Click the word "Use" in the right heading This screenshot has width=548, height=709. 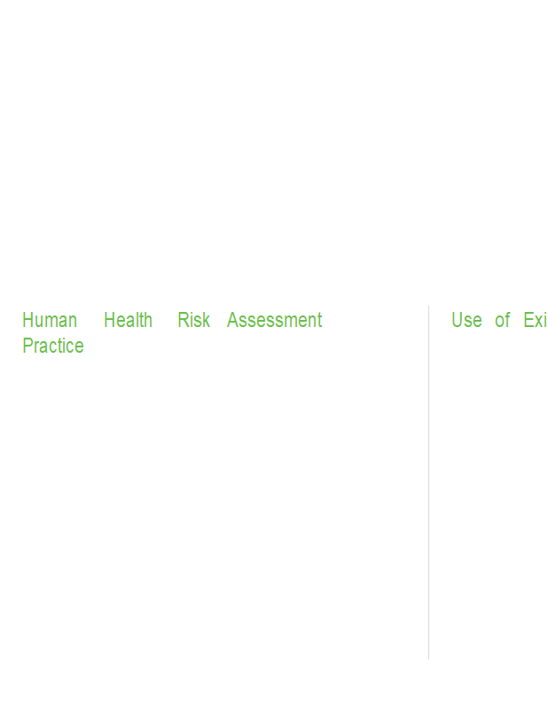tap(466, 321)
